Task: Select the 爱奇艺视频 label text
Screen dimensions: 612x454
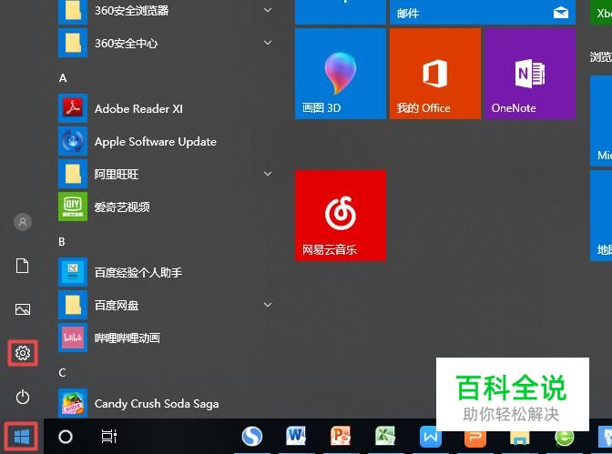Action: pos(122,207)
